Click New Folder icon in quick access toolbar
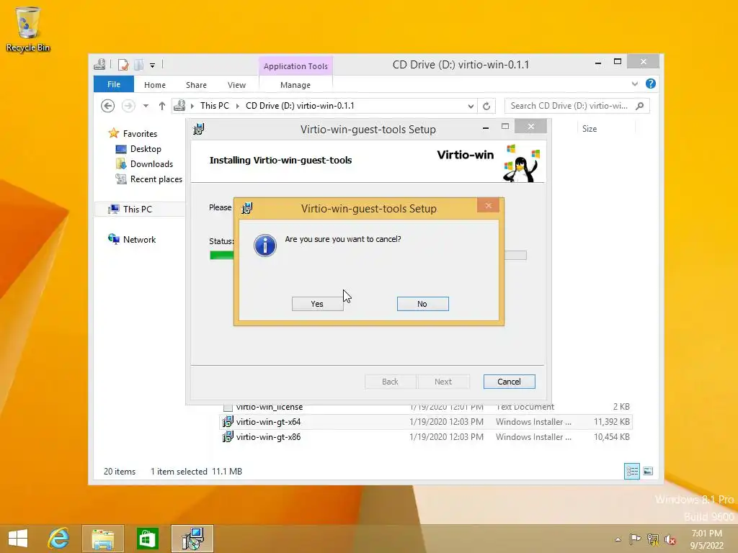 (x=138, y=64)
